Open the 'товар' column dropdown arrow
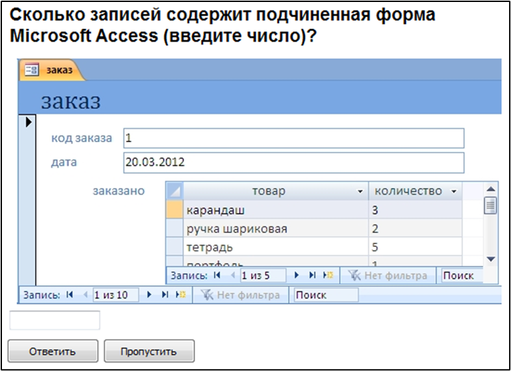This screenshot has width=511, height=371. click(x=360, y=191)
